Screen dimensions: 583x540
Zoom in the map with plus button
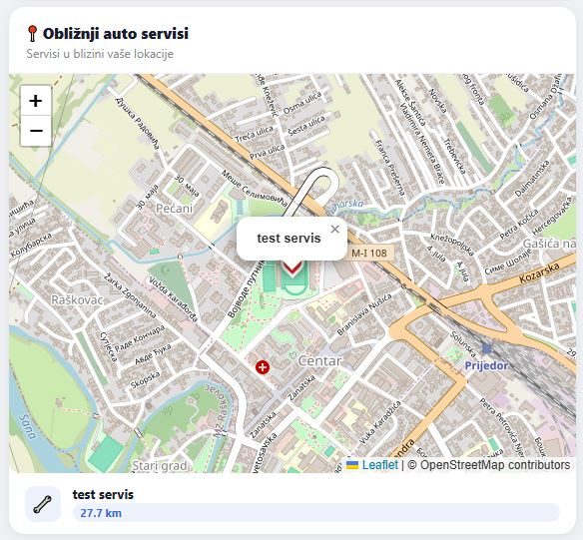(x=36, y=101)
